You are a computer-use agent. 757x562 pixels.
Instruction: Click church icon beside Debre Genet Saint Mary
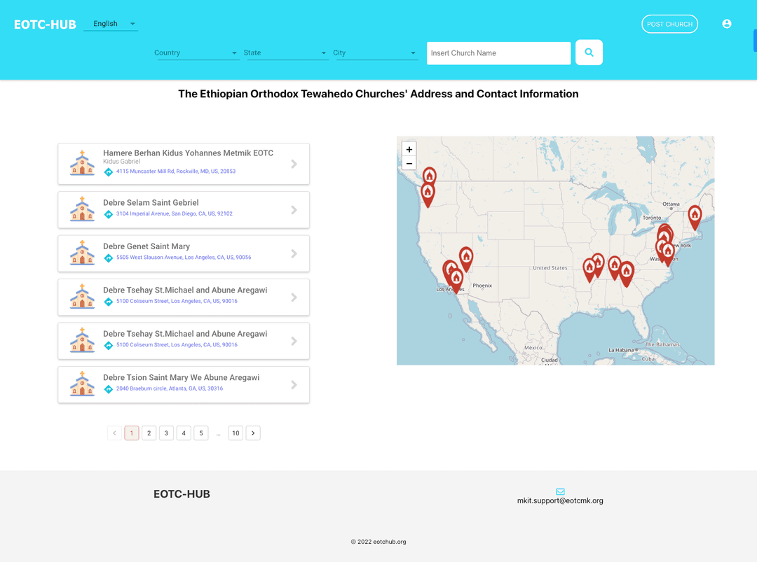82,253
